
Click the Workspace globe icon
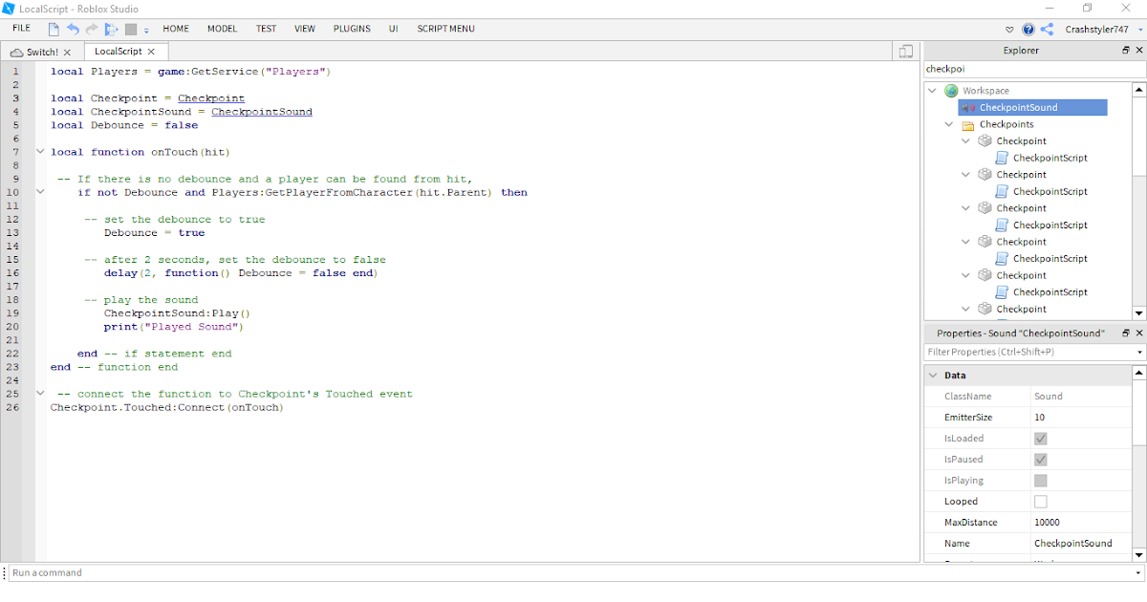951,91
